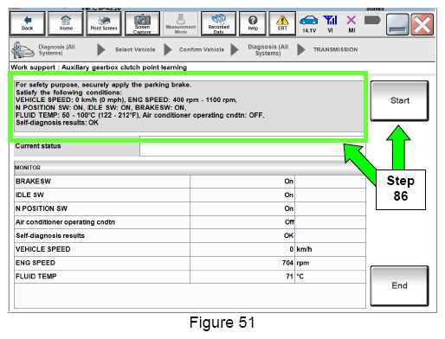Select the N POSITION SW row
The width and height of the screenshot is (445, 339).
pos(190,208)
